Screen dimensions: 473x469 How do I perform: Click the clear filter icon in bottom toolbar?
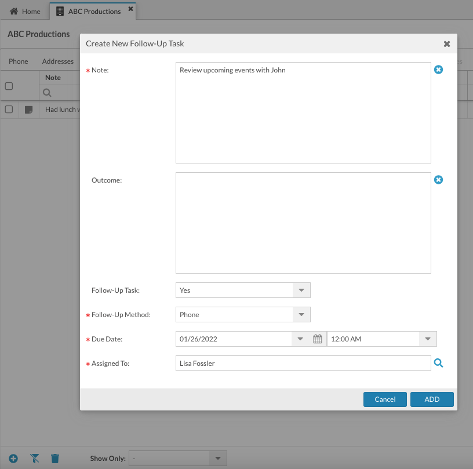tap(34, 458)
